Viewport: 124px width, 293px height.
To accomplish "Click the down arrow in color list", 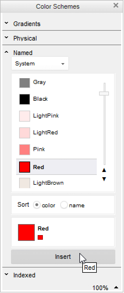I will [x=104, y=179].
